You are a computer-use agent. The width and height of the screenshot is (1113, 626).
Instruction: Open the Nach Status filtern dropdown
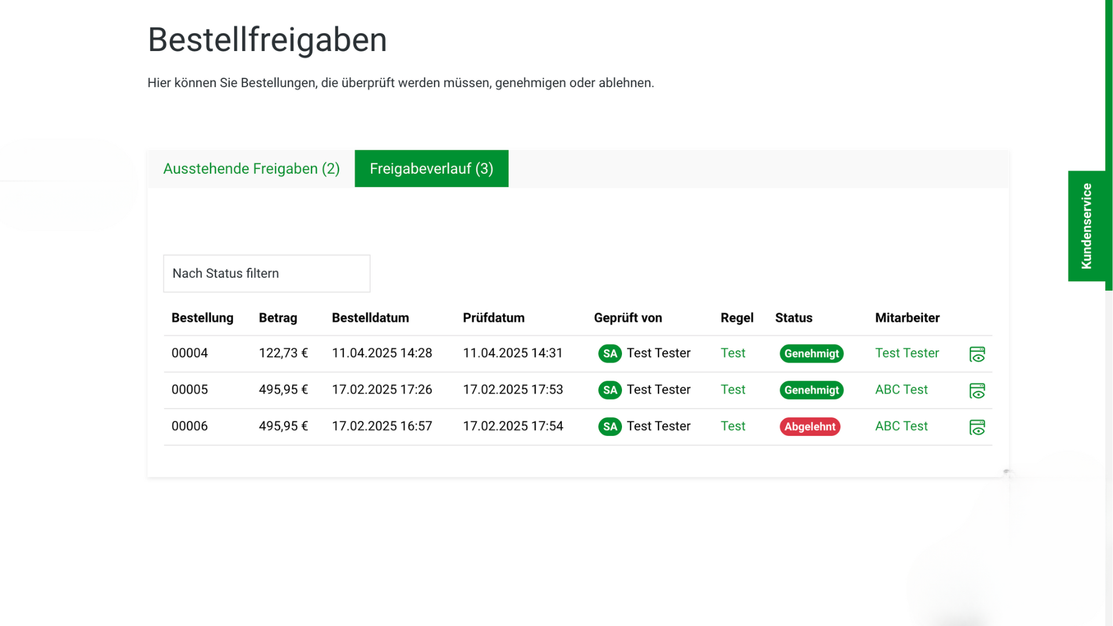(267, 274)
